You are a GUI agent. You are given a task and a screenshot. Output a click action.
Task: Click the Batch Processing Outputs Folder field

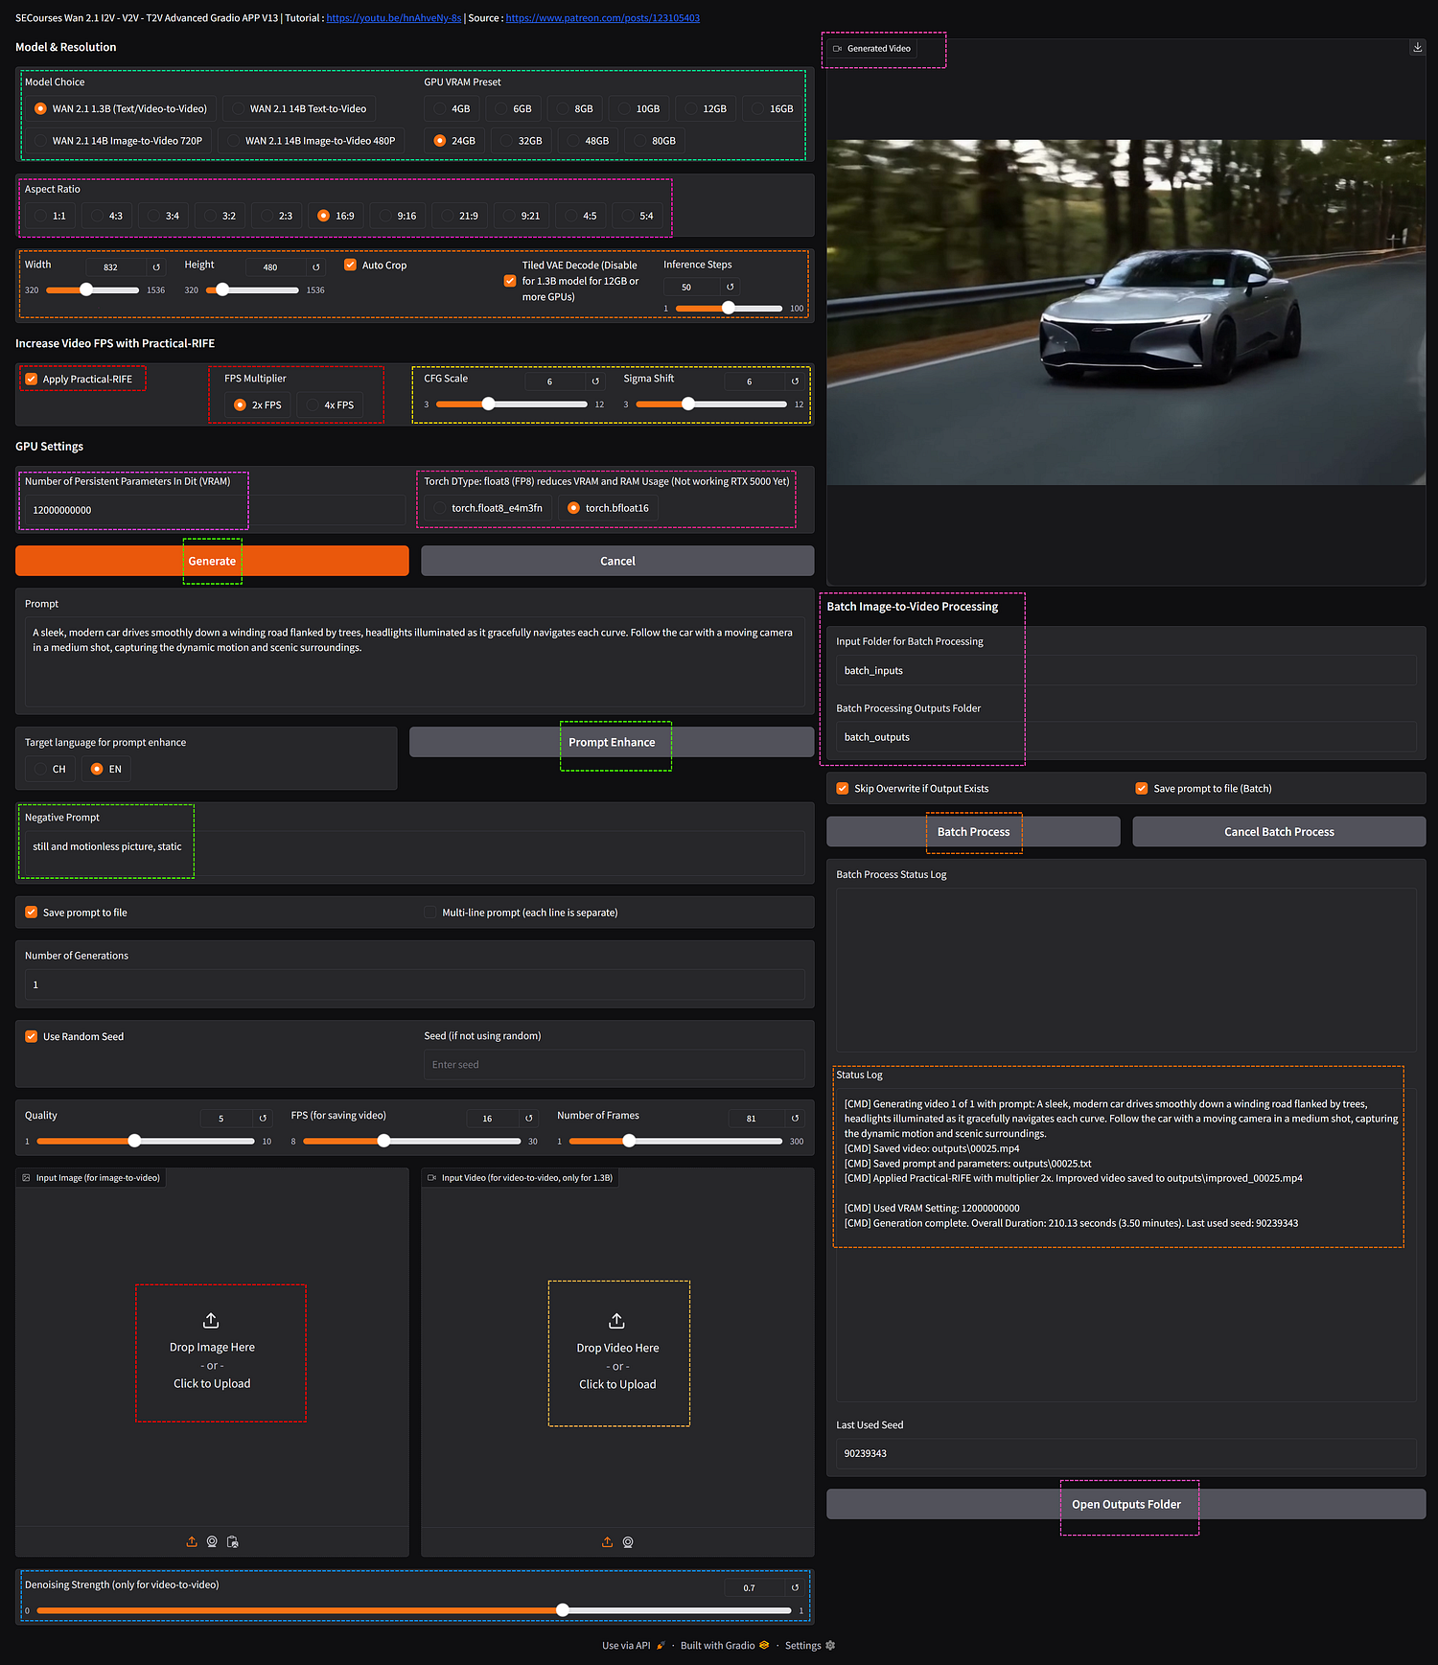[x=1126, y=736]
